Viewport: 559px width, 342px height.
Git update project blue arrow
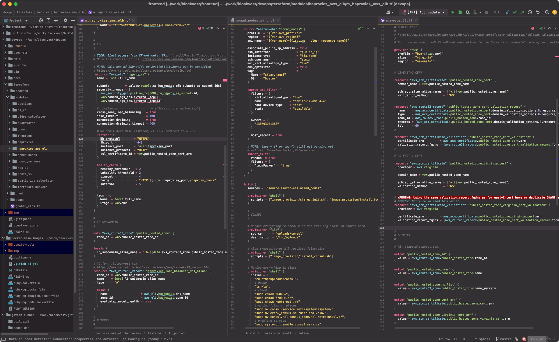(x=507, y=12)
